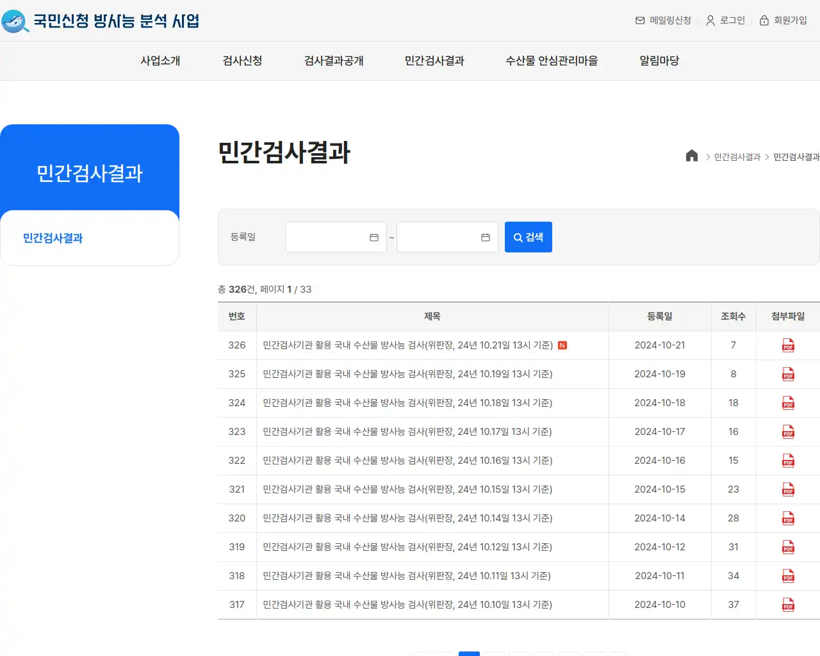Click the date cell 2024-10-14
The image size is (820, 656).
click(x=660, y=518)
